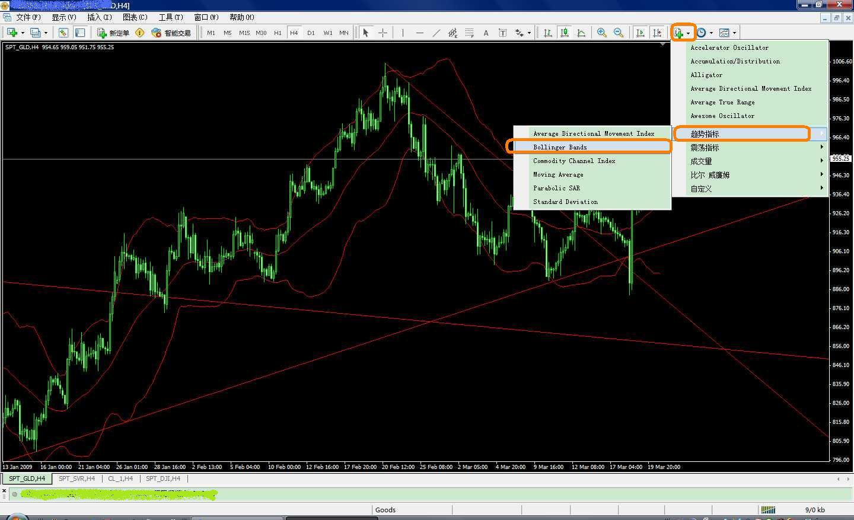Switch to bar chart display
Screen dimensions: 854x520
548,33
